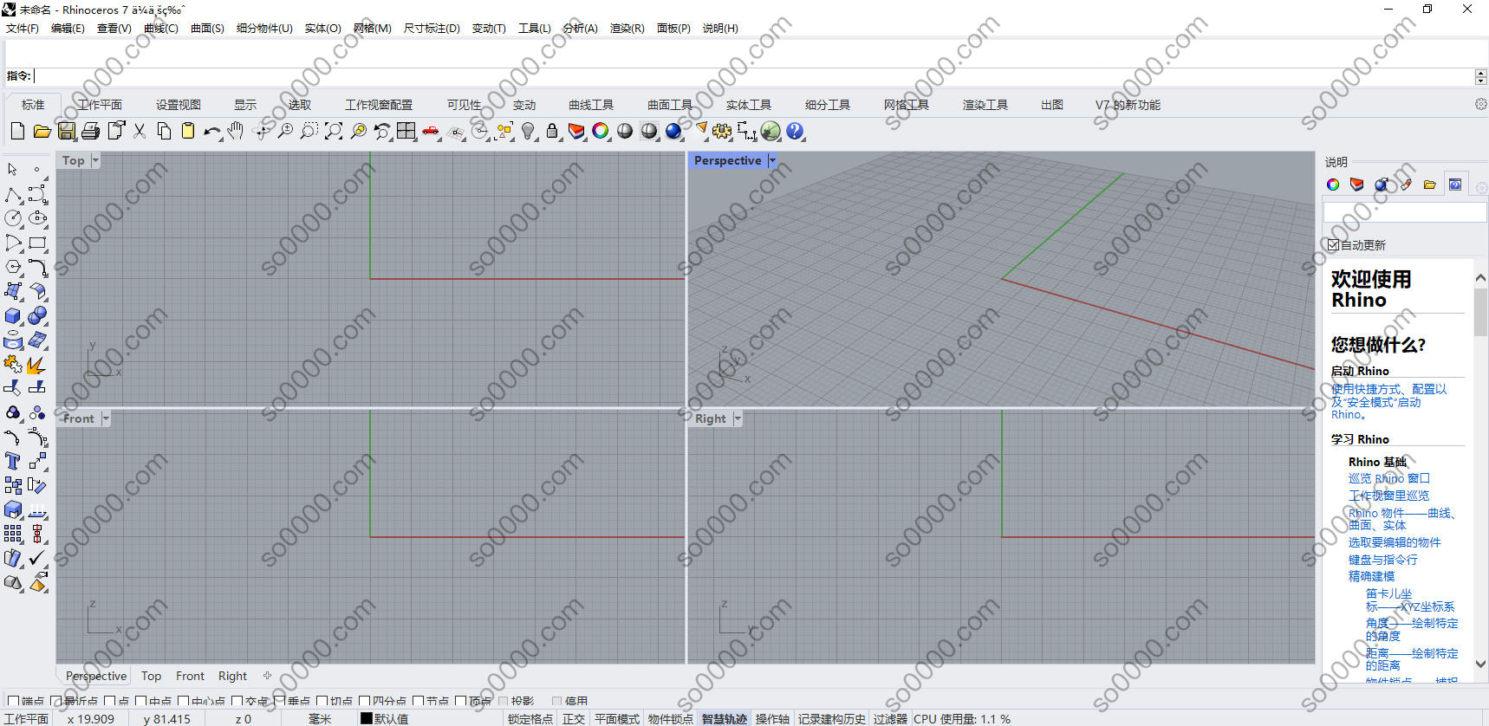The width and height of the screenshot is (1489, 726).
Task: Toggle 智慧轨迹 in the status bar
Action: click(725, 719)
